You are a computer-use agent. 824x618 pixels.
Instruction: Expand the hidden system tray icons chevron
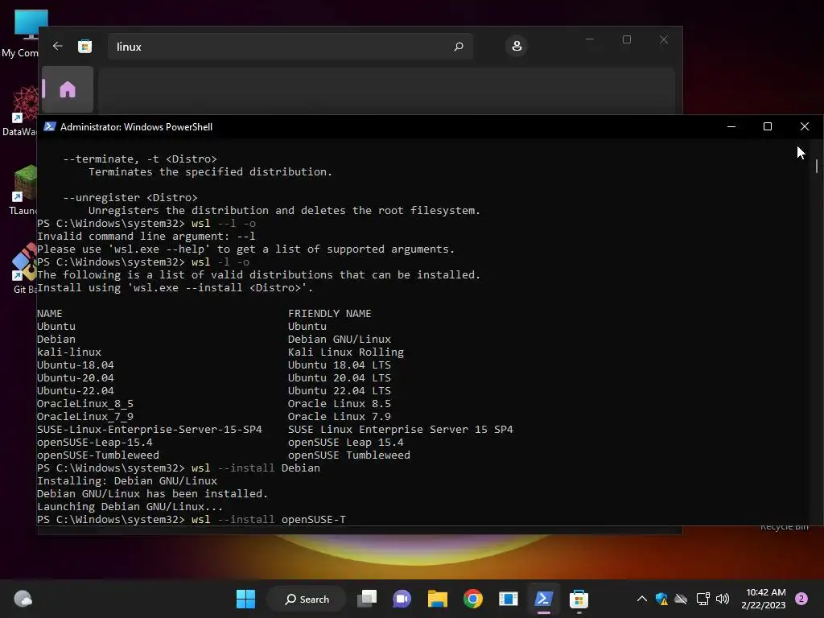point(641,599)
